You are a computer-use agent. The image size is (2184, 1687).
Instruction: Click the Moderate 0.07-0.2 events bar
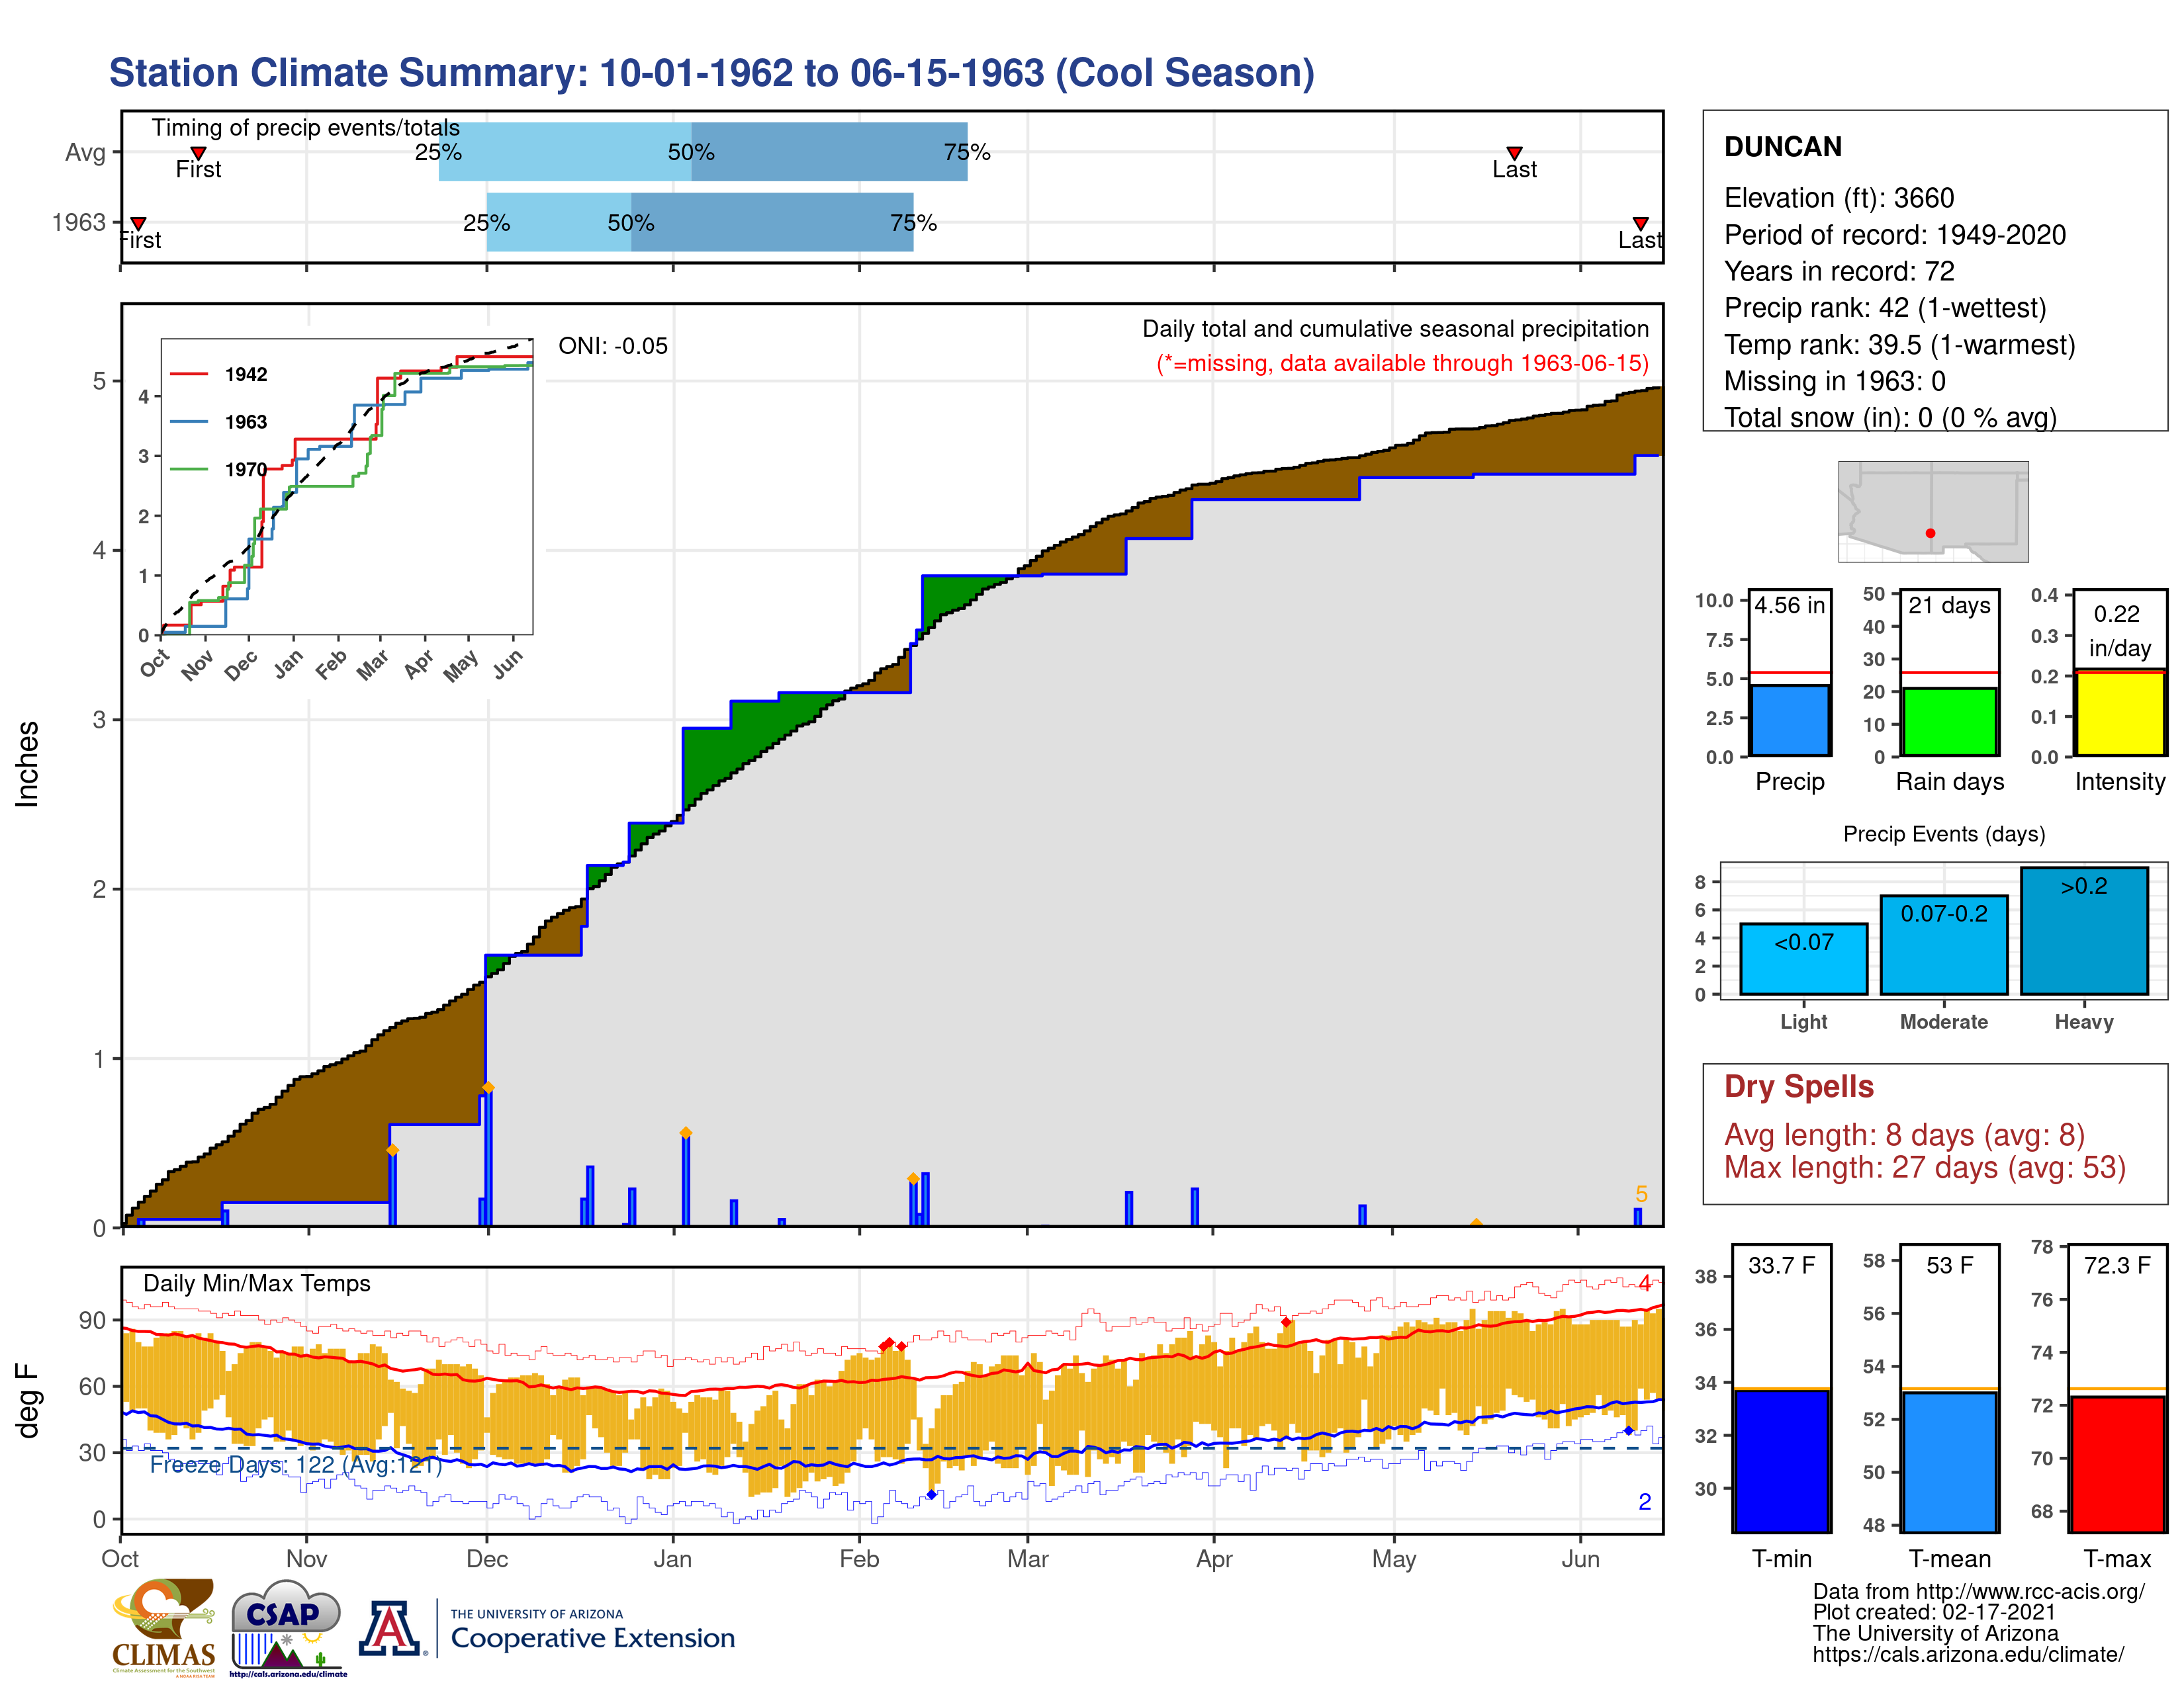(1943, 945)
